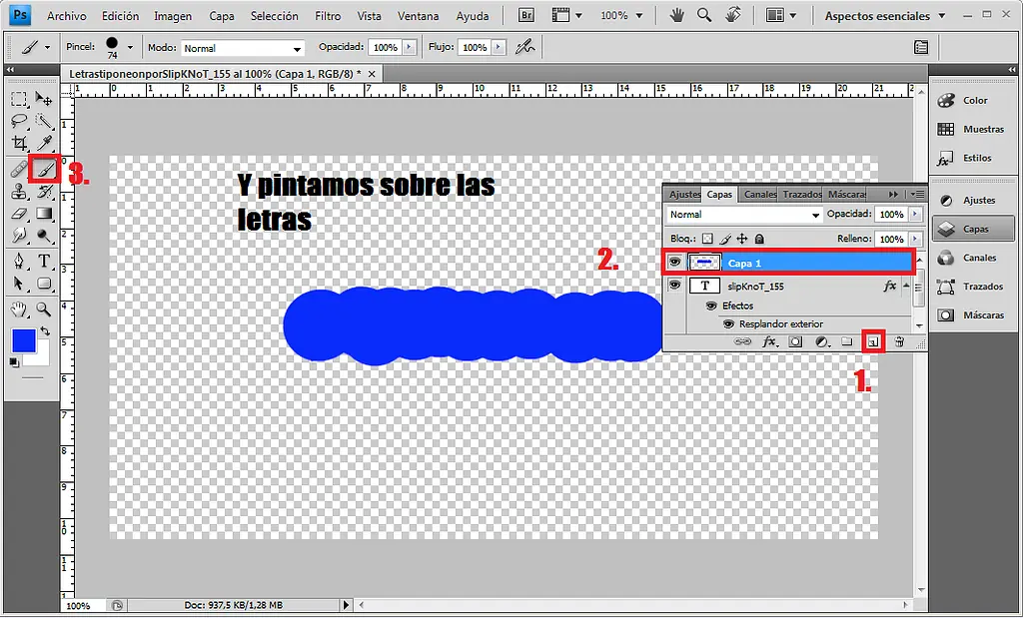
Task: Click the blue foreground color swatch
Action: tap(25, 341)
